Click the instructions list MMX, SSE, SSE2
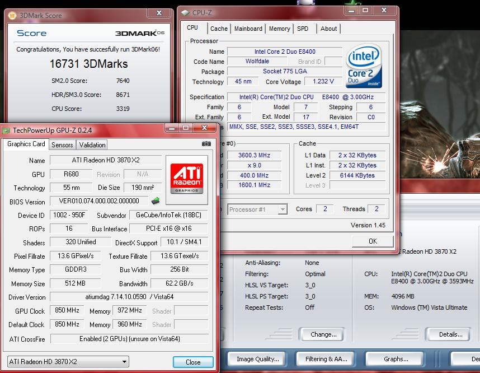Screen dimensions: 480x373 [x=306, y=127]
